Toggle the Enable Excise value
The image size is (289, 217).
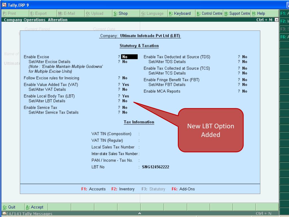pyautogui.click(x=129, y=57)
